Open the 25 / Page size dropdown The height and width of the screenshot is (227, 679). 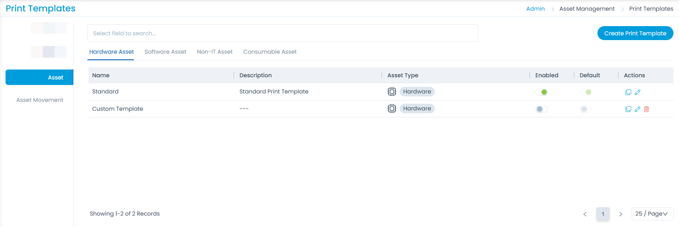tap(652, 214)
